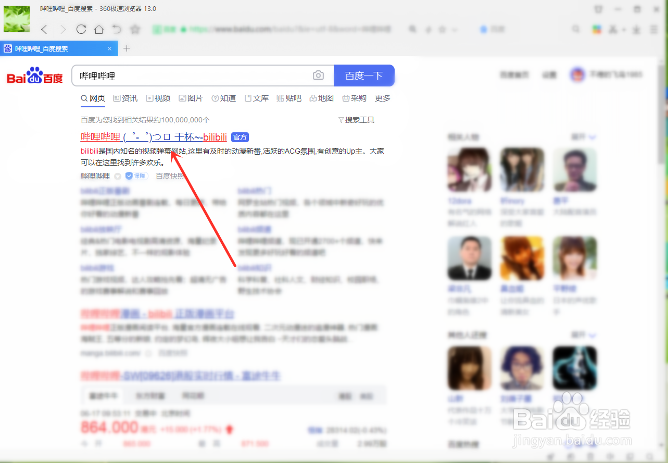Open the 采购 category
Screen dimensions: 668x463
(355, 98)
